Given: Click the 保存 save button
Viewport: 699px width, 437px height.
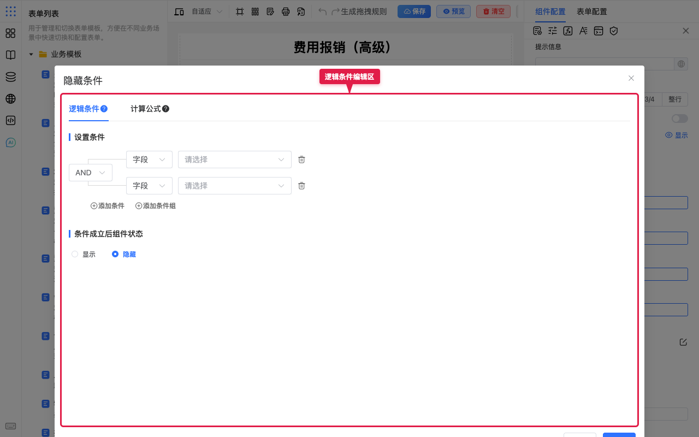Looking at the screenshot, I should 414,11.
